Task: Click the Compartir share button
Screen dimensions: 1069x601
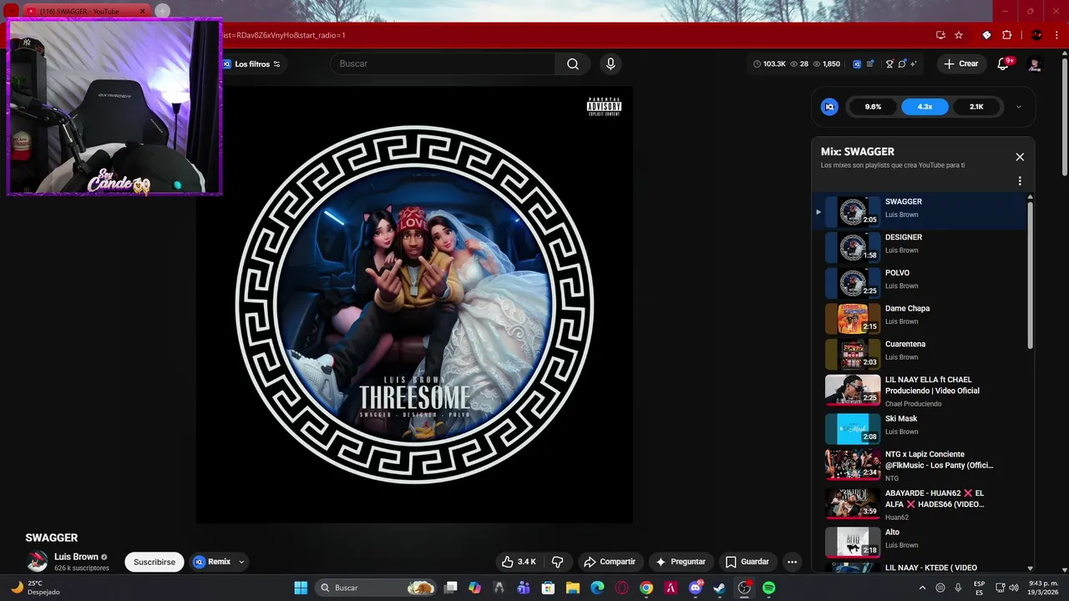Action: (x=610, y=562)
